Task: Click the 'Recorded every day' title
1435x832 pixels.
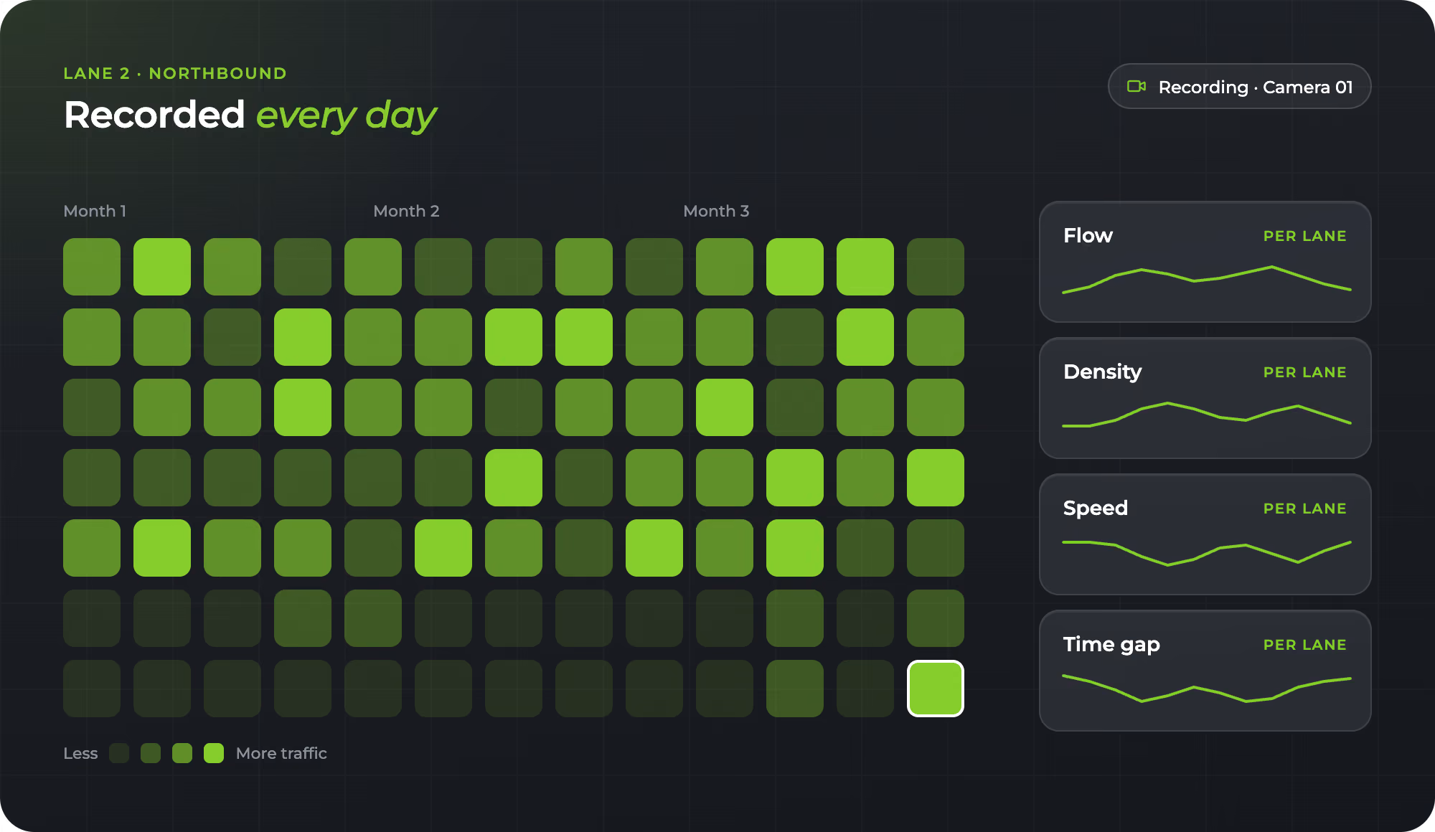Action: (250, 115)
